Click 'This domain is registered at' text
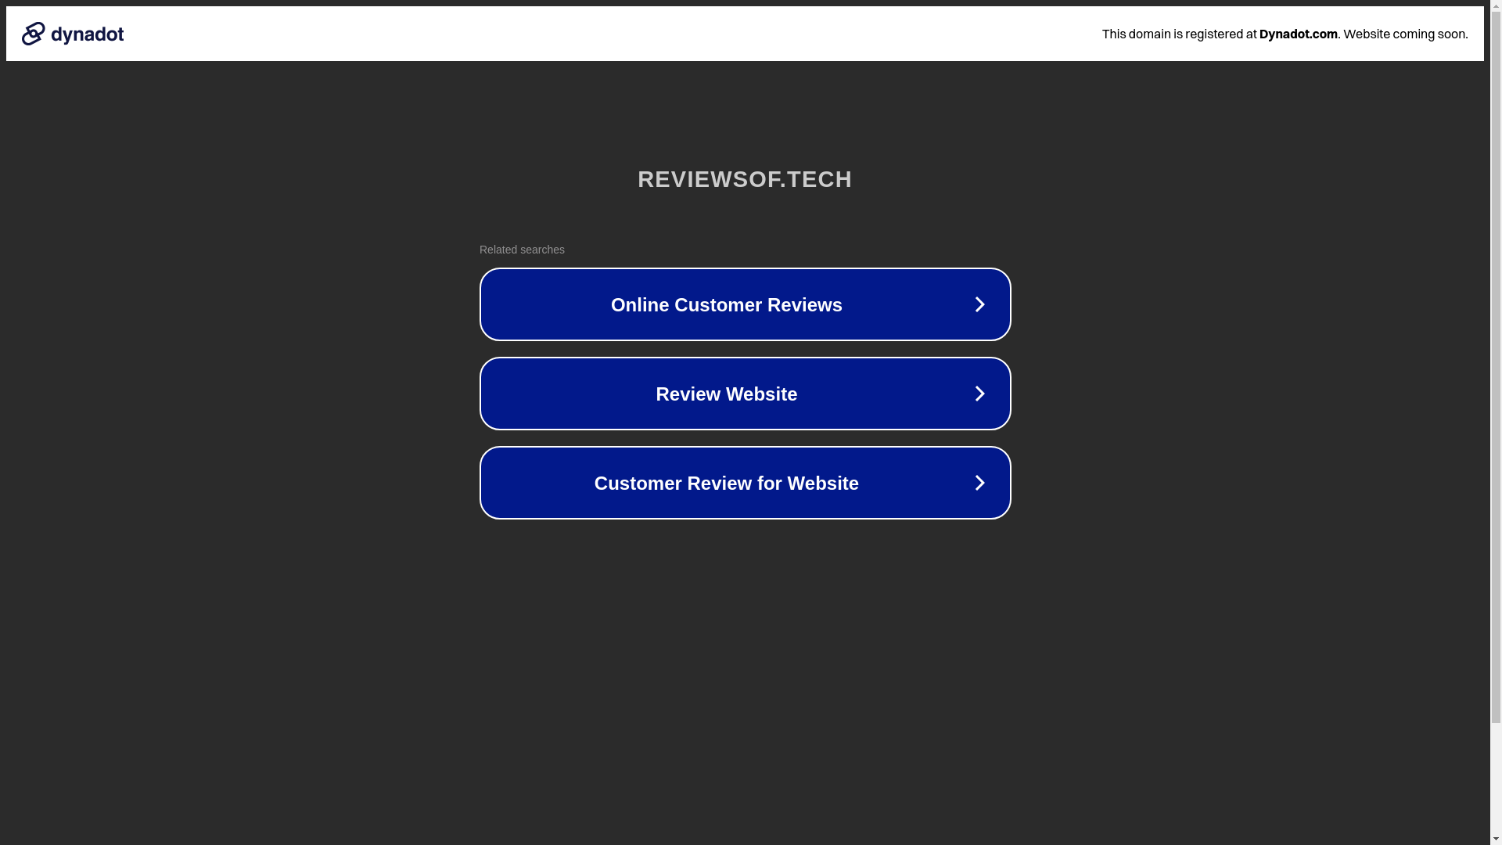Image resolution: width=1502 pixels, height=845 pixels. pyautogui.click(x=1178, y=34)
